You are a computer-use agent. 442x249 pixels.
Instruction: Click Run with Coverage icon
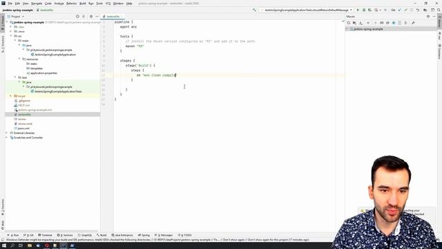coord(370,10)
